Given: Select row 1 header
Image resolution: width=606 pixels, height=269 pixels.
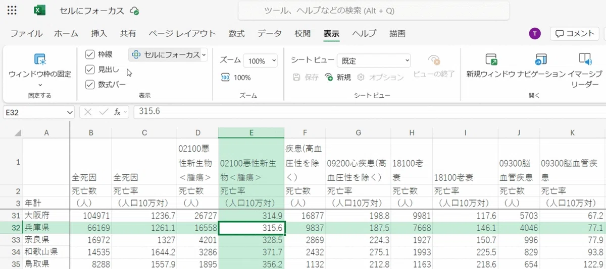Looking at the screenshot, I should (x=11, y=162).
